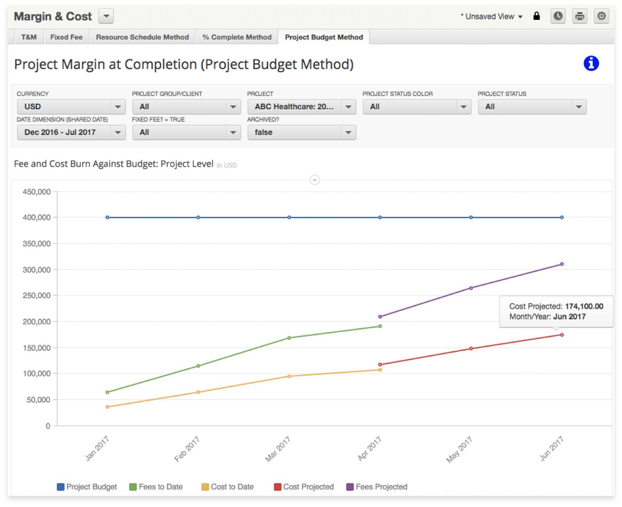Click Cost Projected point at May 2017
Viewport: 622px width, 507px height.
point(471,349)
